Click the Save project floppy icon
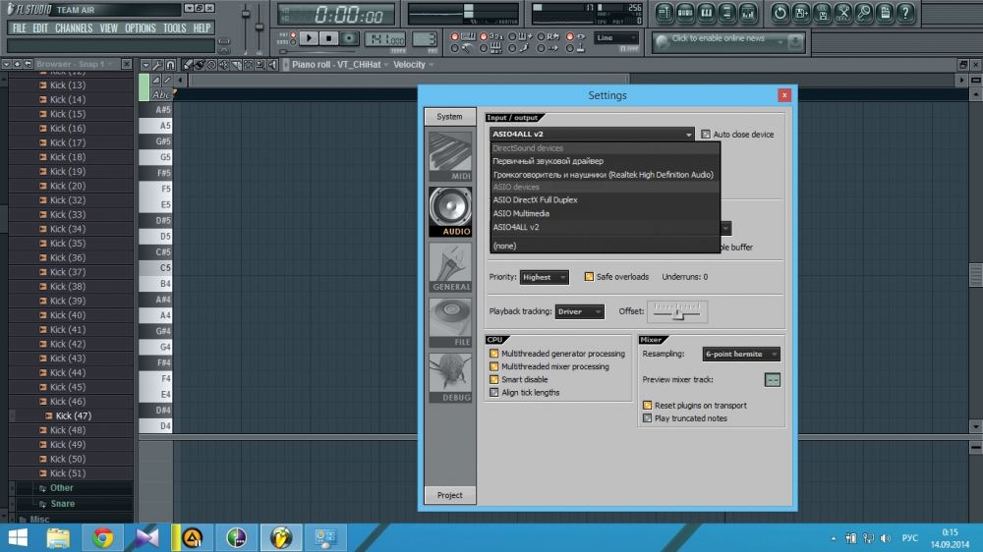The width and height of the screenshot is (983, 552). (x=823, y=13)
